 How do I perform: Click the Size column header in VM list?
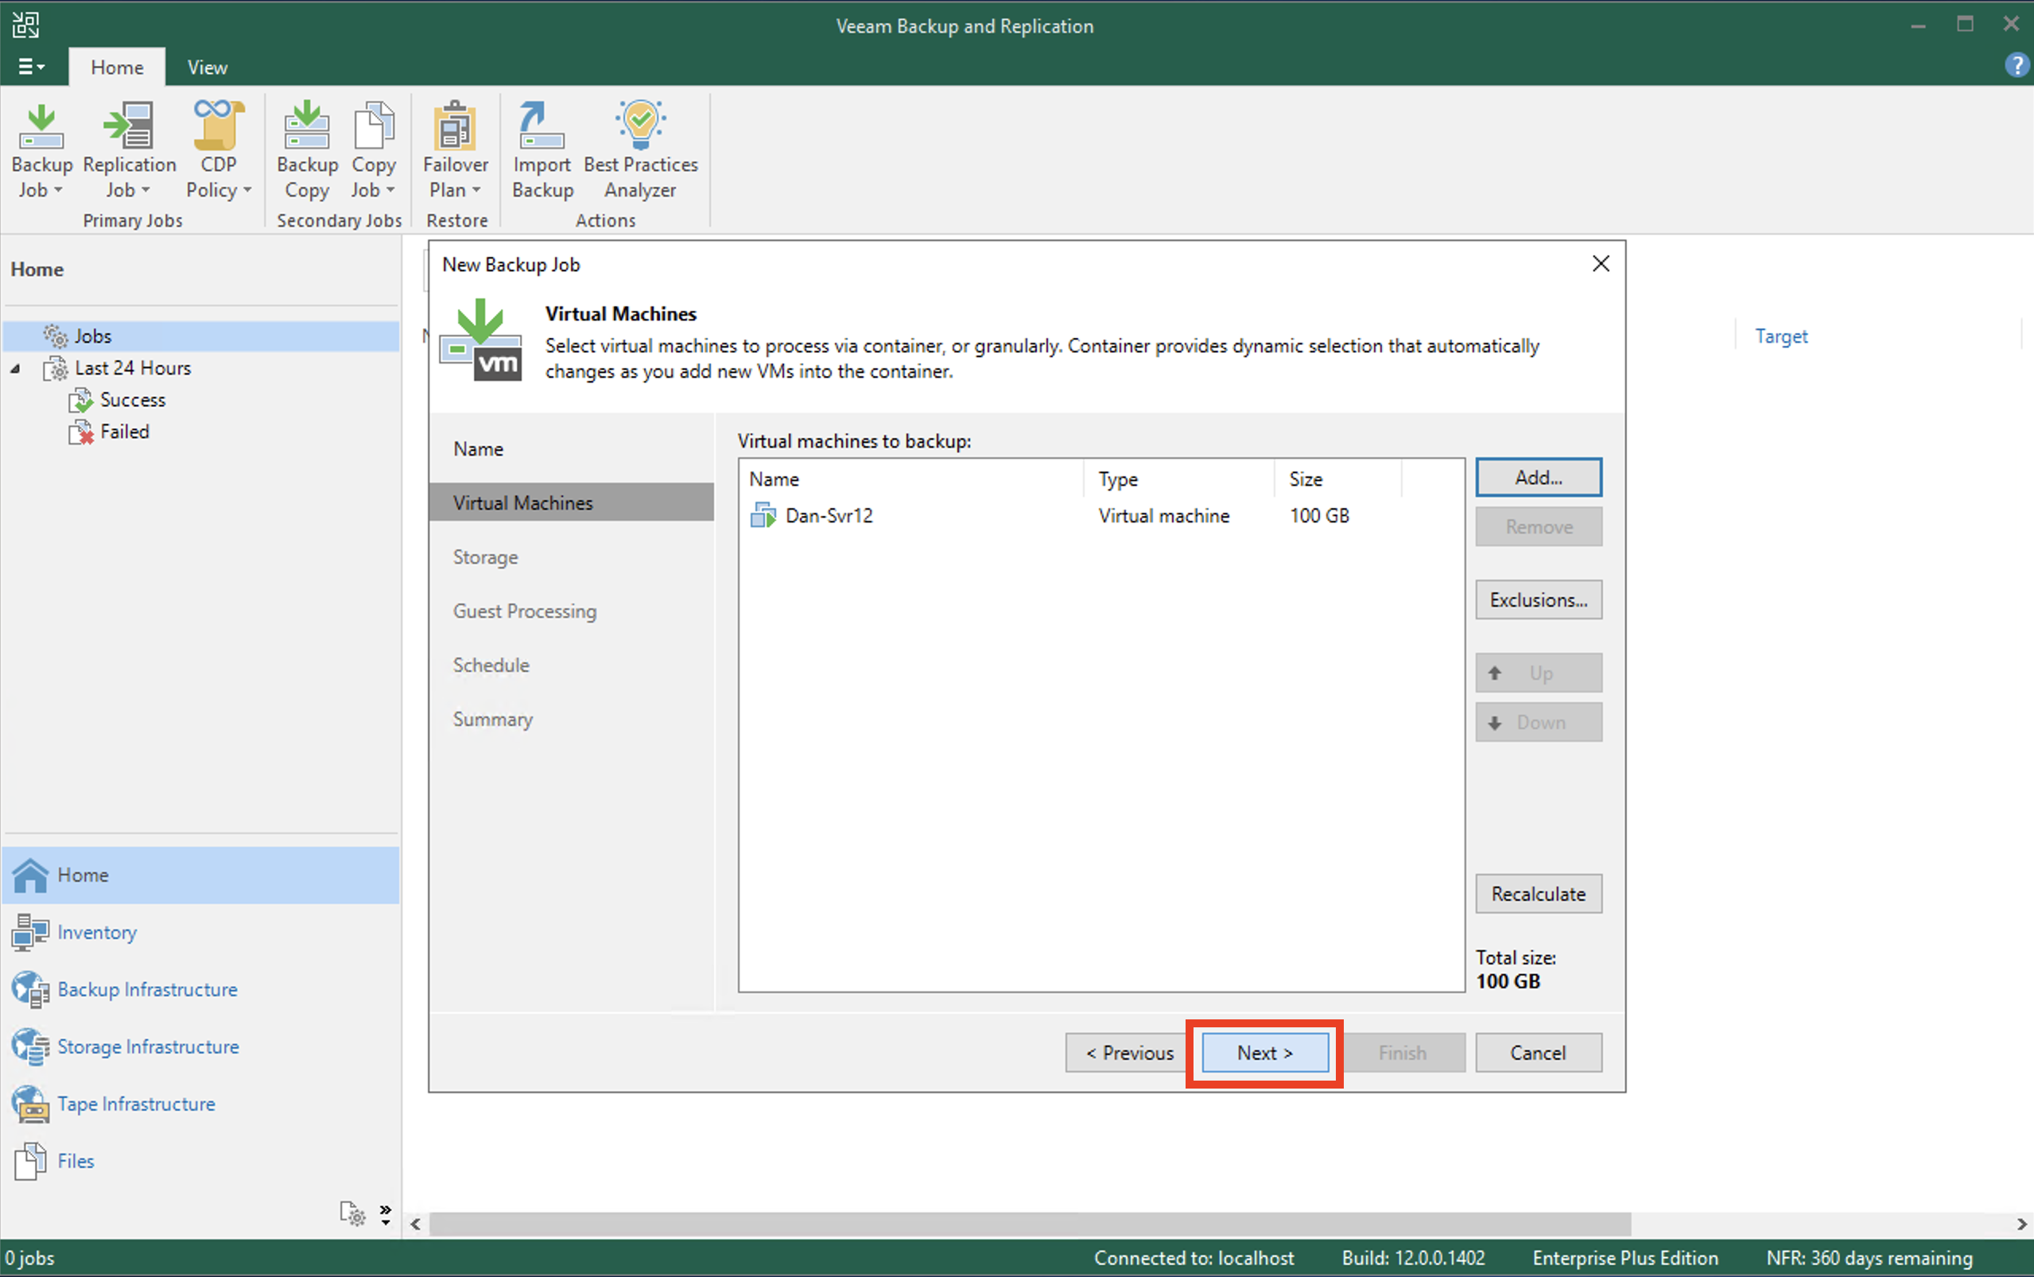click(1338, 479)
